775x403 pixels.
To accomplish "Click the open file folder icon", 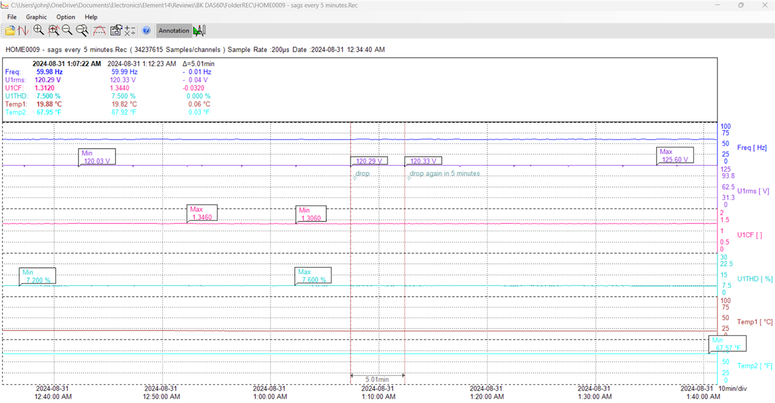I will (x=10, y=30).
